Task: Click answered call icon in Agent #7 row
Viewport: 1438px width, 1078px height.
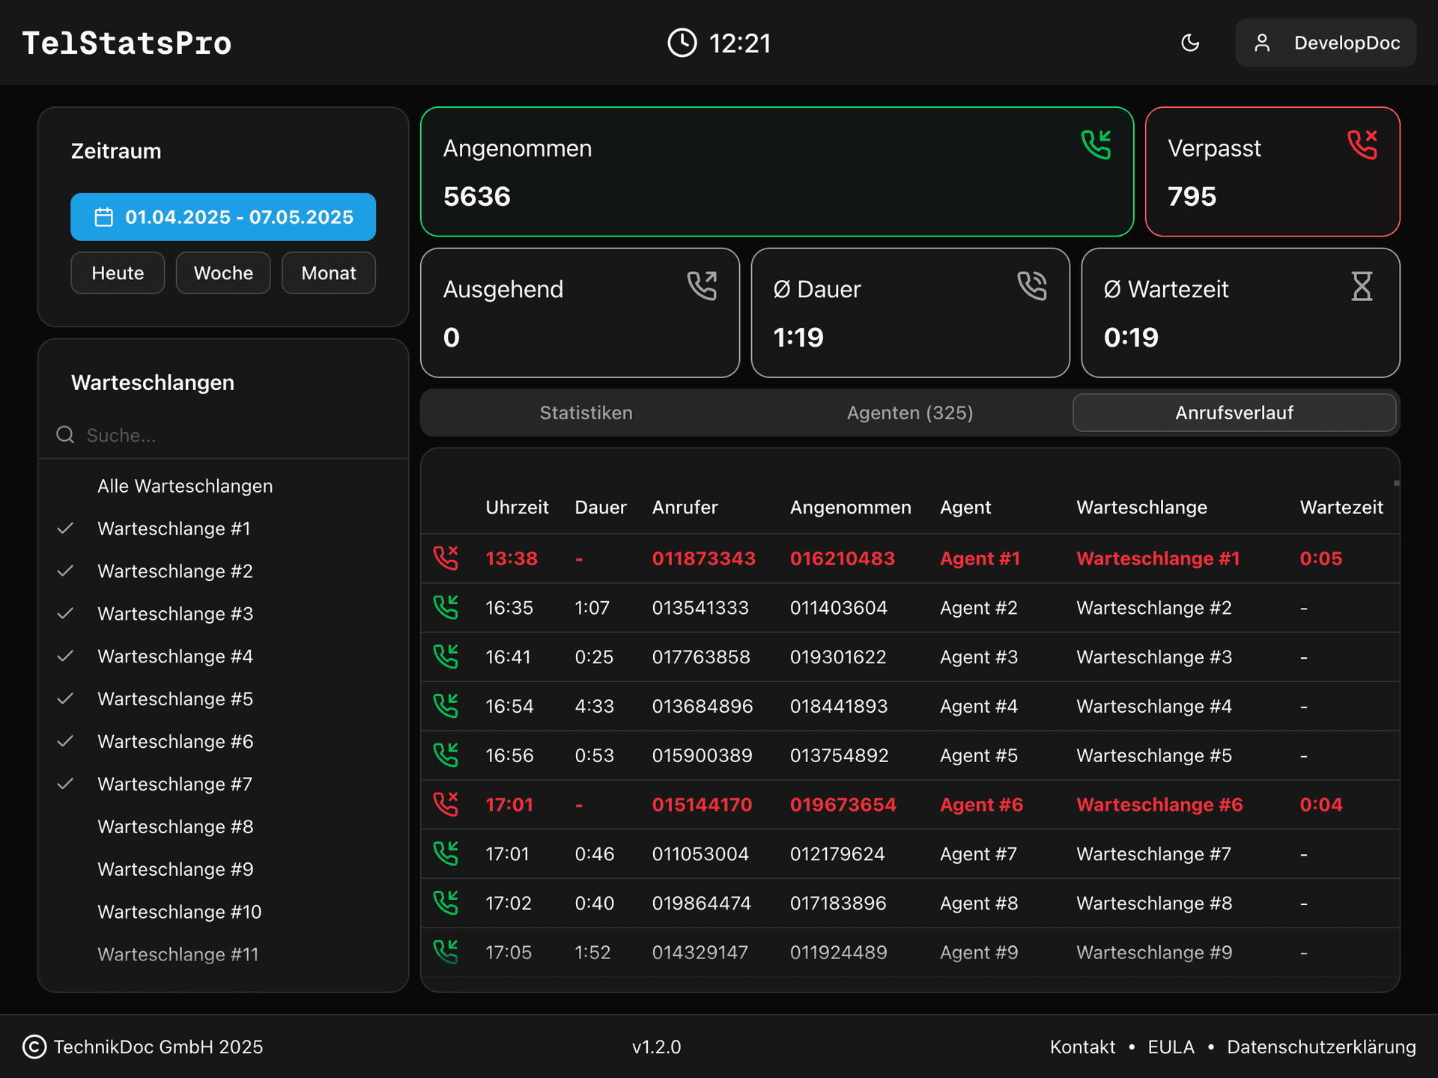Action: pos(446,853)
